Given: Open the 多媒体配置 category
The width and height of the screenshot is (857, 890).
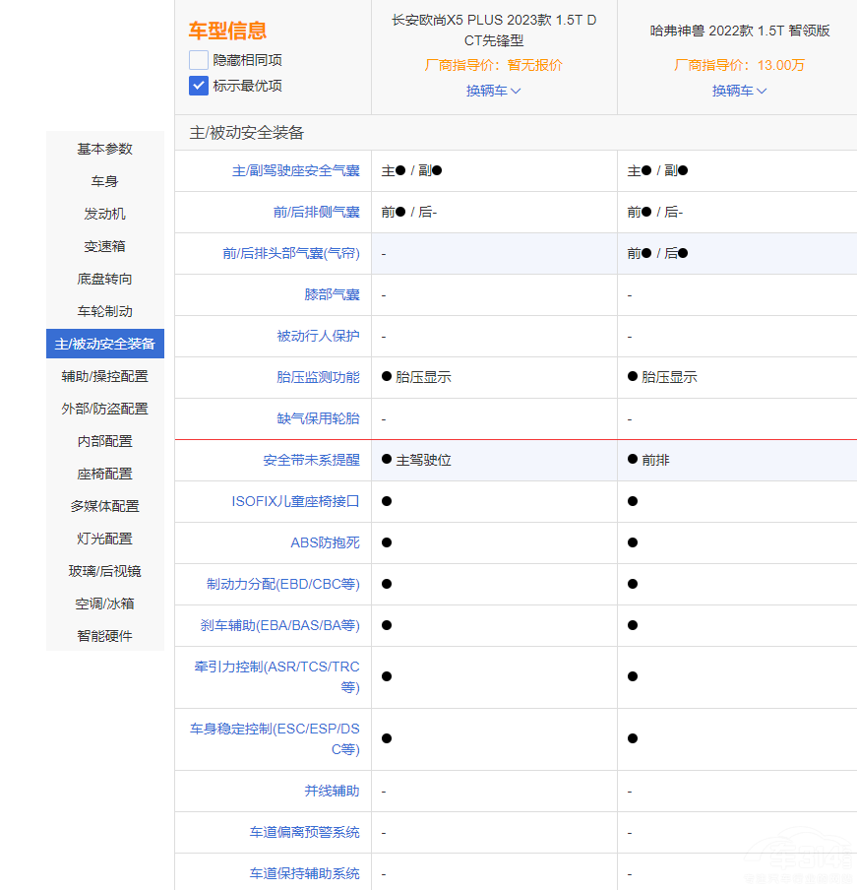Looking at the screenshot, I should pyautogui.click(x=104, y=506).
